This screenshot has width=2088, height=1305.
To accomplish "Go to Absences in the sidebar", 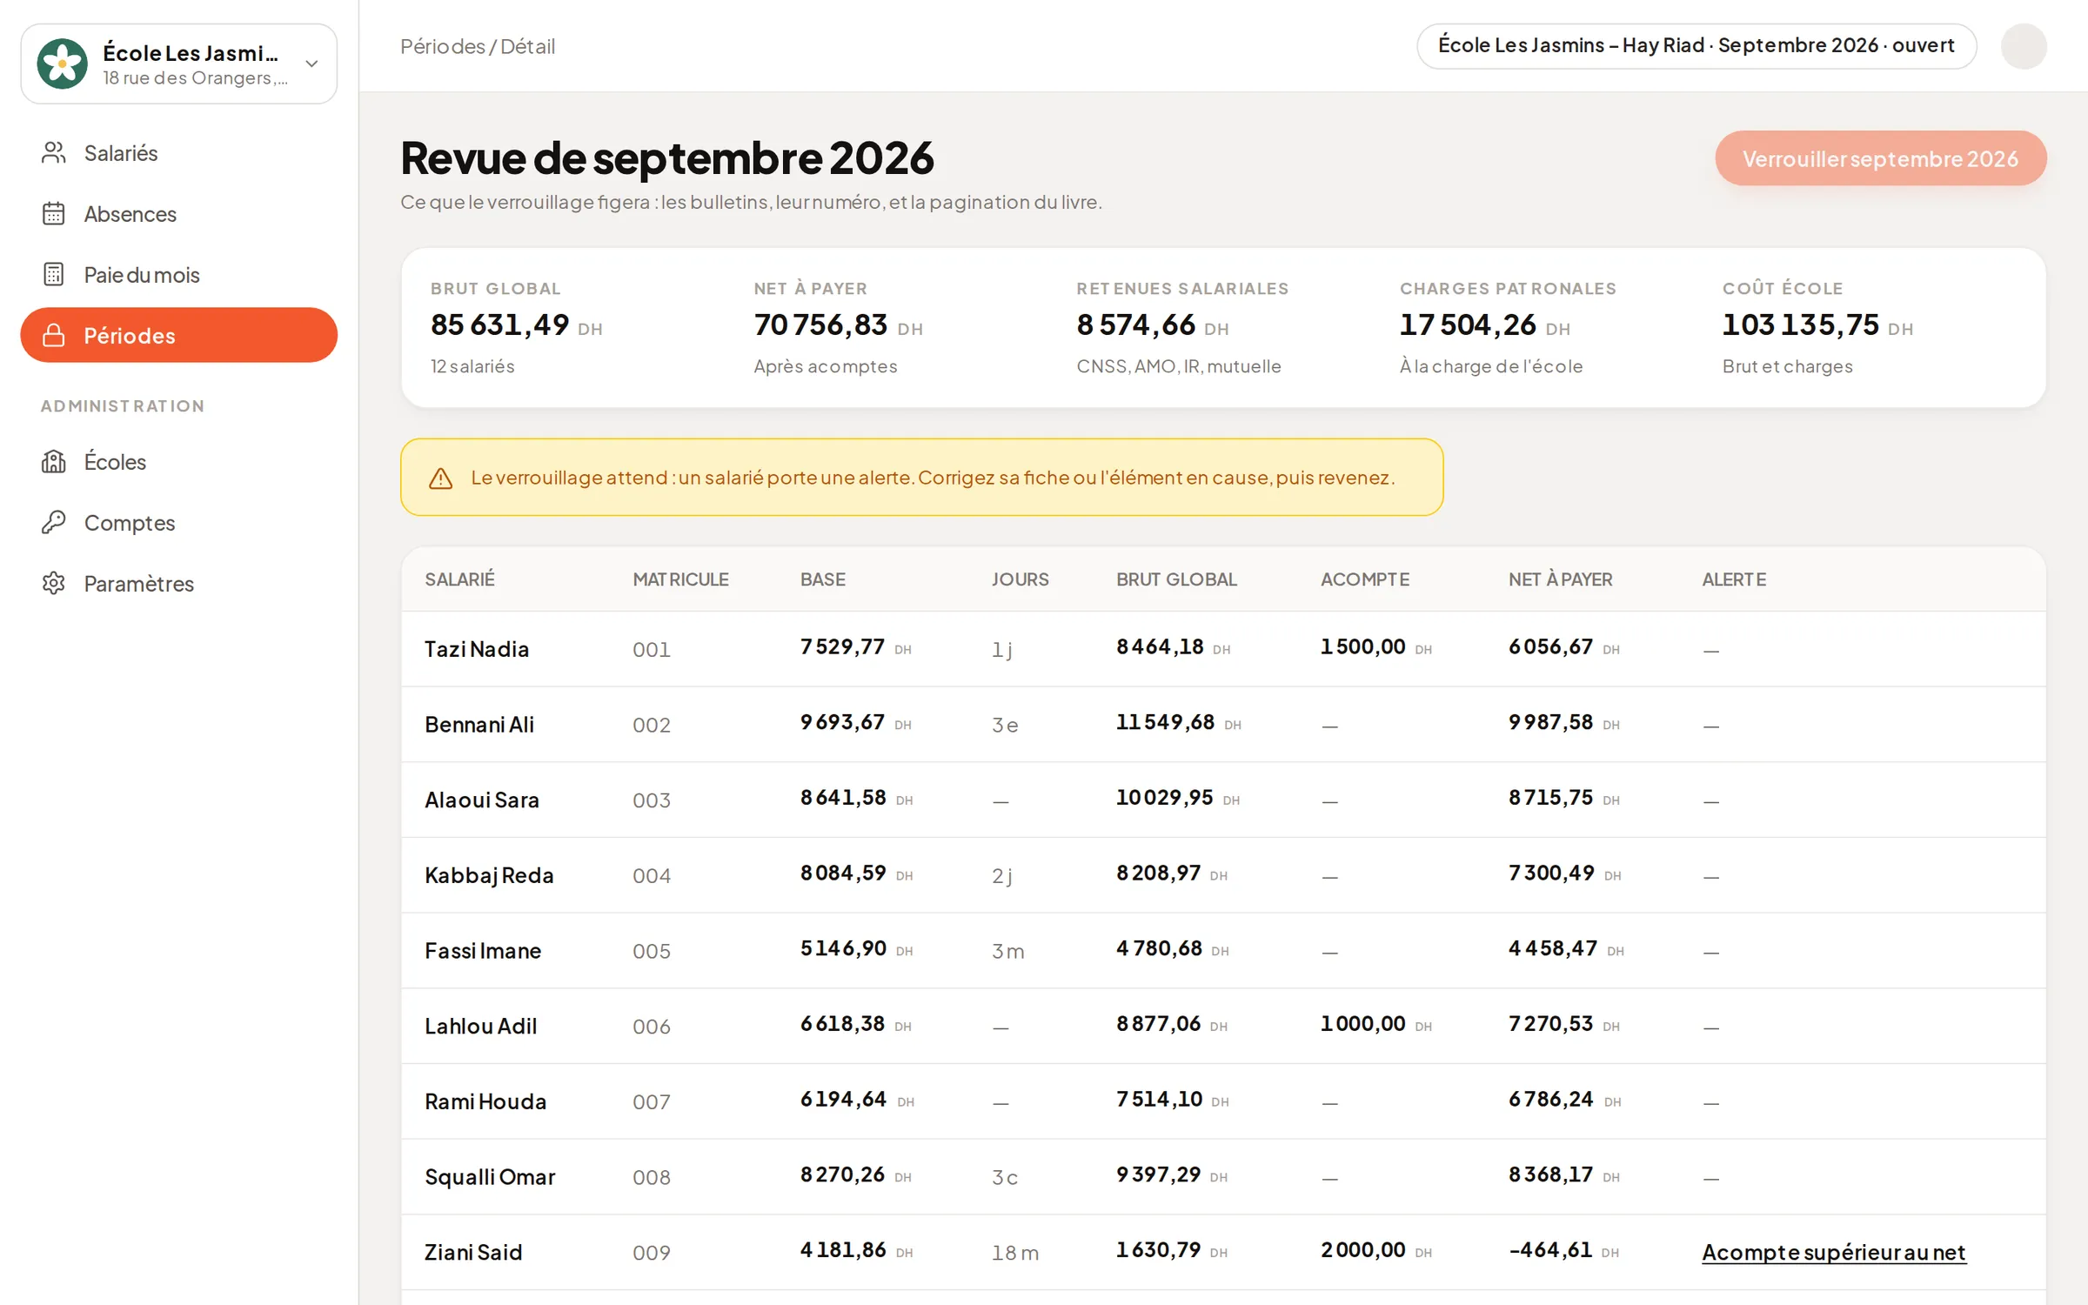I will [x=179, y=214].
